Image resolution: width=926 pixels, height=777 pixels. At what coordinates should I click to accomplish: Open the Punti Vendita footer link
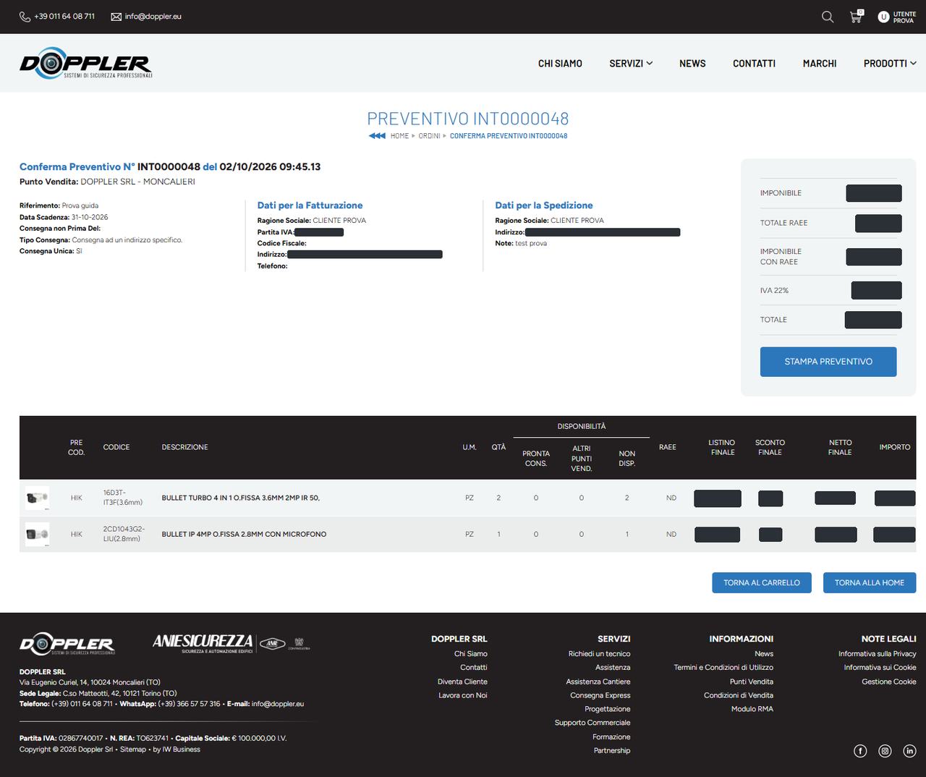[752, 682]
